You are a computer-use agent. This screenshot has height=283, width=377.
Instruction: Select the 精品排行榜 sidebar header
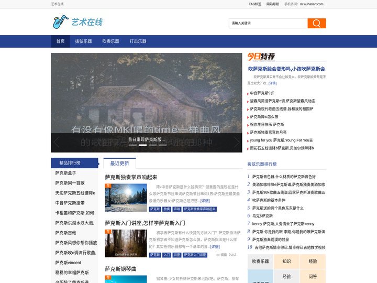74,163
